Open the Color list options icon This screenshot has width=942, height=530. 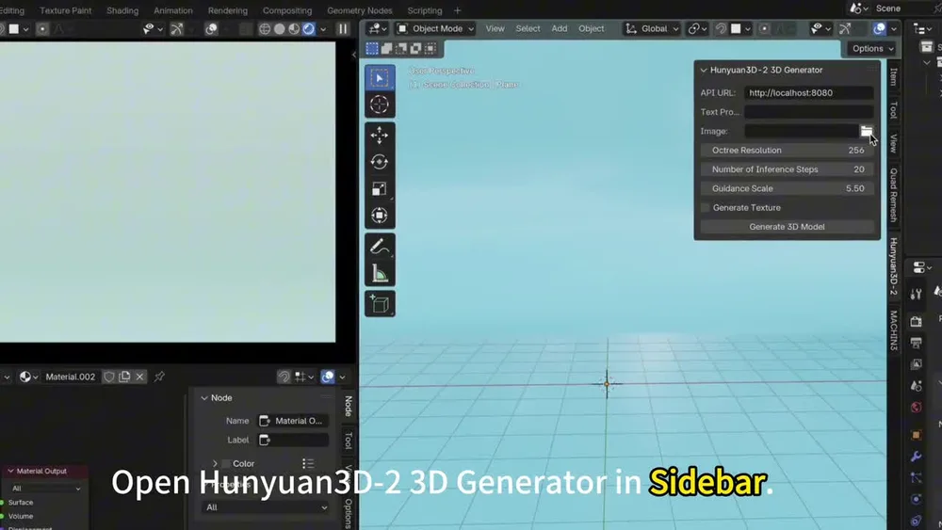[x=308, y=463]
